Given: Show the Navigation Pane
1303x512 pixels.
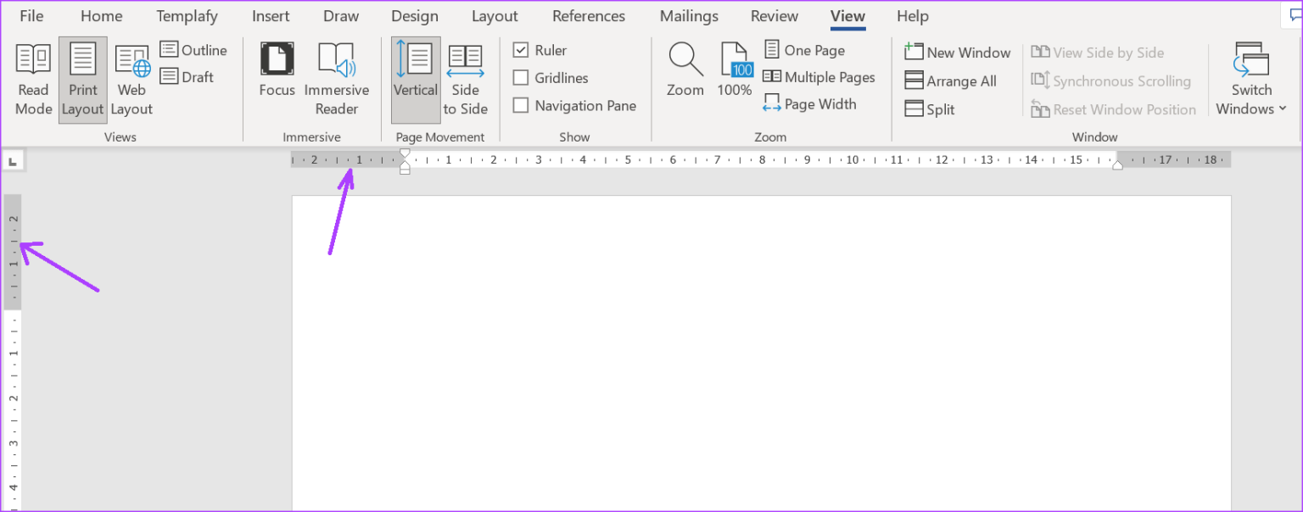Looking at the screenshot, I should tap(521, 105).
